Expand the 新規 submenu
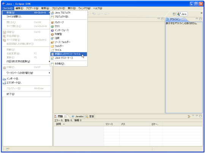This screenshot has height=153, width=205. pos(27,12)
